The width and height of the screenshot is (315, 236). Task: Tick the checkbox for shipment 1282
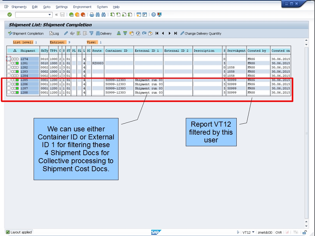pyautogui.click(x=9, y=67)
